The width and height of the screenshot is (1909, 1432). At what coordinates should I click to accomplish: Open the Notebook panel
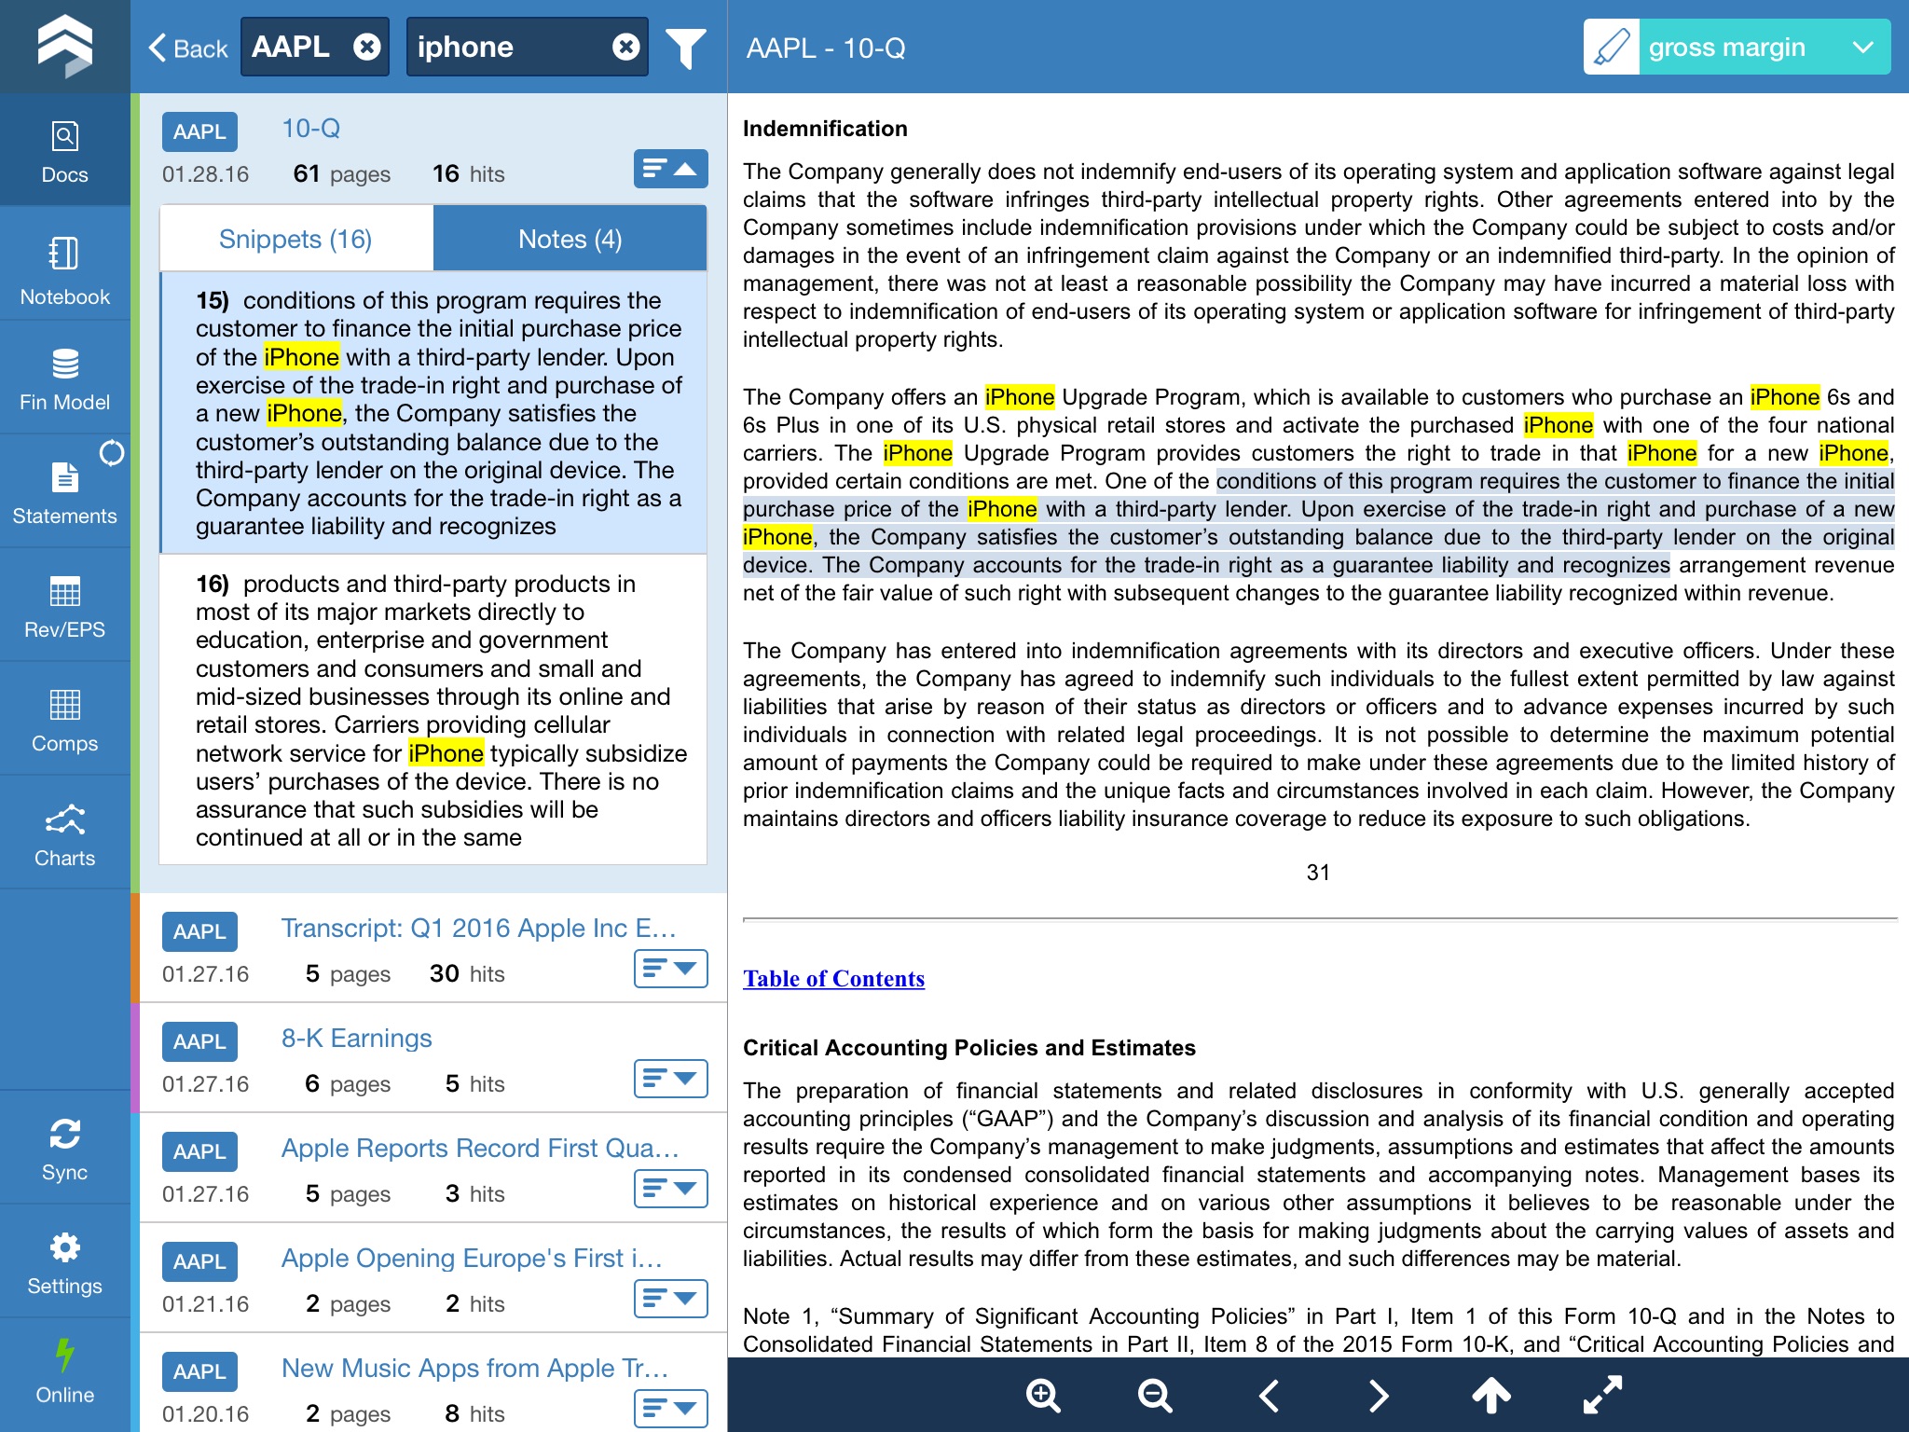coord(63,272)
